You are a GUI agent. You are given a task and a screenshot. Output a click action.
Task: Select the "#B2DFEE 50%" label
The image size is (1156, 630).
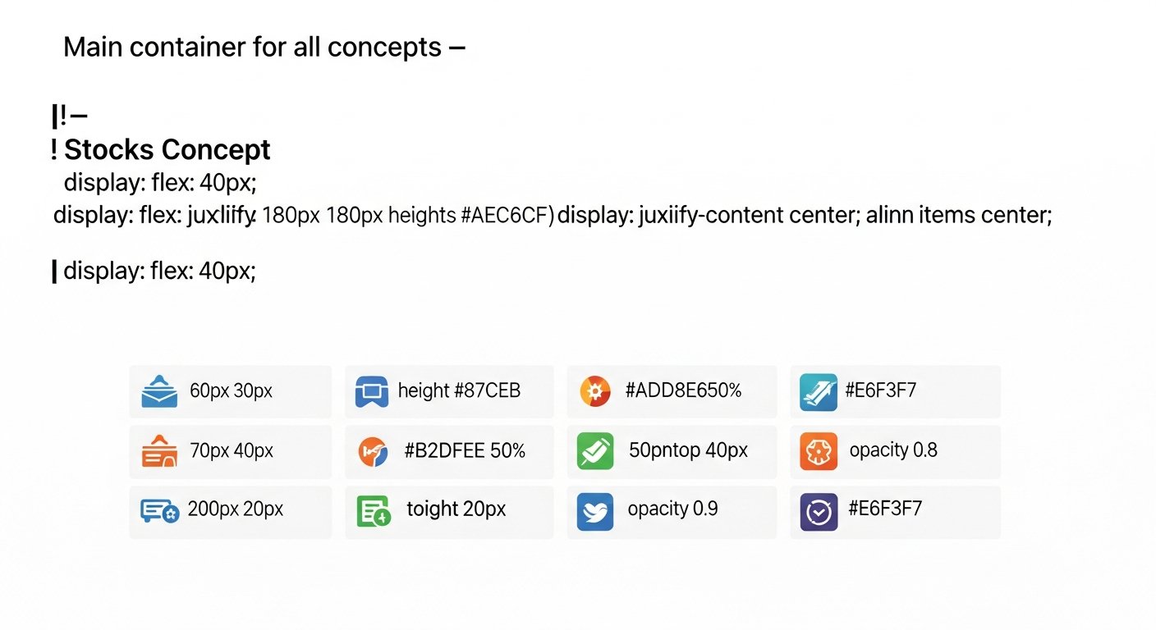click(465, 451)
